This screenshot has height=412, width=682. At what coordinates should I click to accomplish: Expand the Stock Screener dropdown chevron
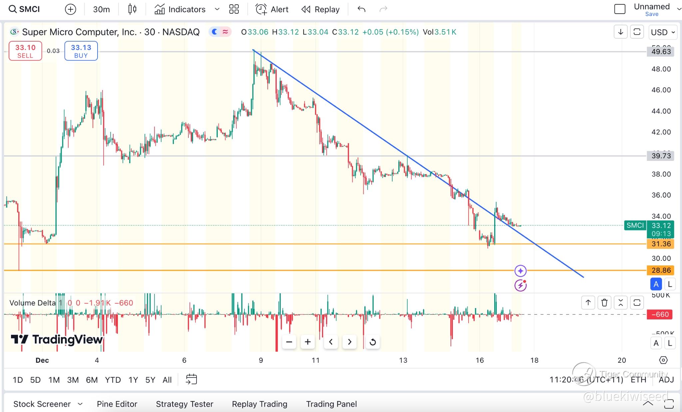pyautogui.click(x=80, y=404)
